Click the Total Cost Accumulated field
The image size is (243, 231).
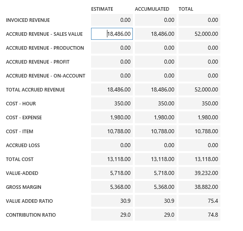point(156,159)
